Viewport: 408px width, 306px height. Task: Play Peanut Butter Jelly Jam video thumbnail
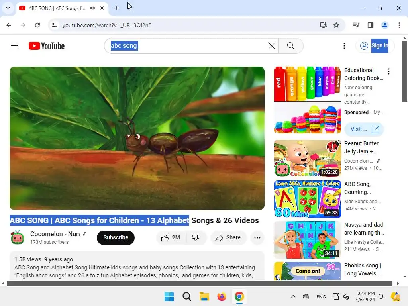click(x=307, y=159)
